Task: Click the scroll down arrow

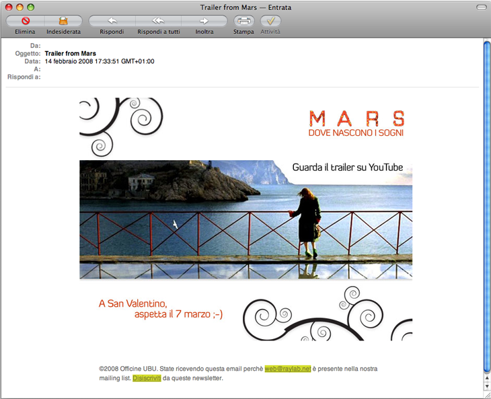Action: click(486, 386)
